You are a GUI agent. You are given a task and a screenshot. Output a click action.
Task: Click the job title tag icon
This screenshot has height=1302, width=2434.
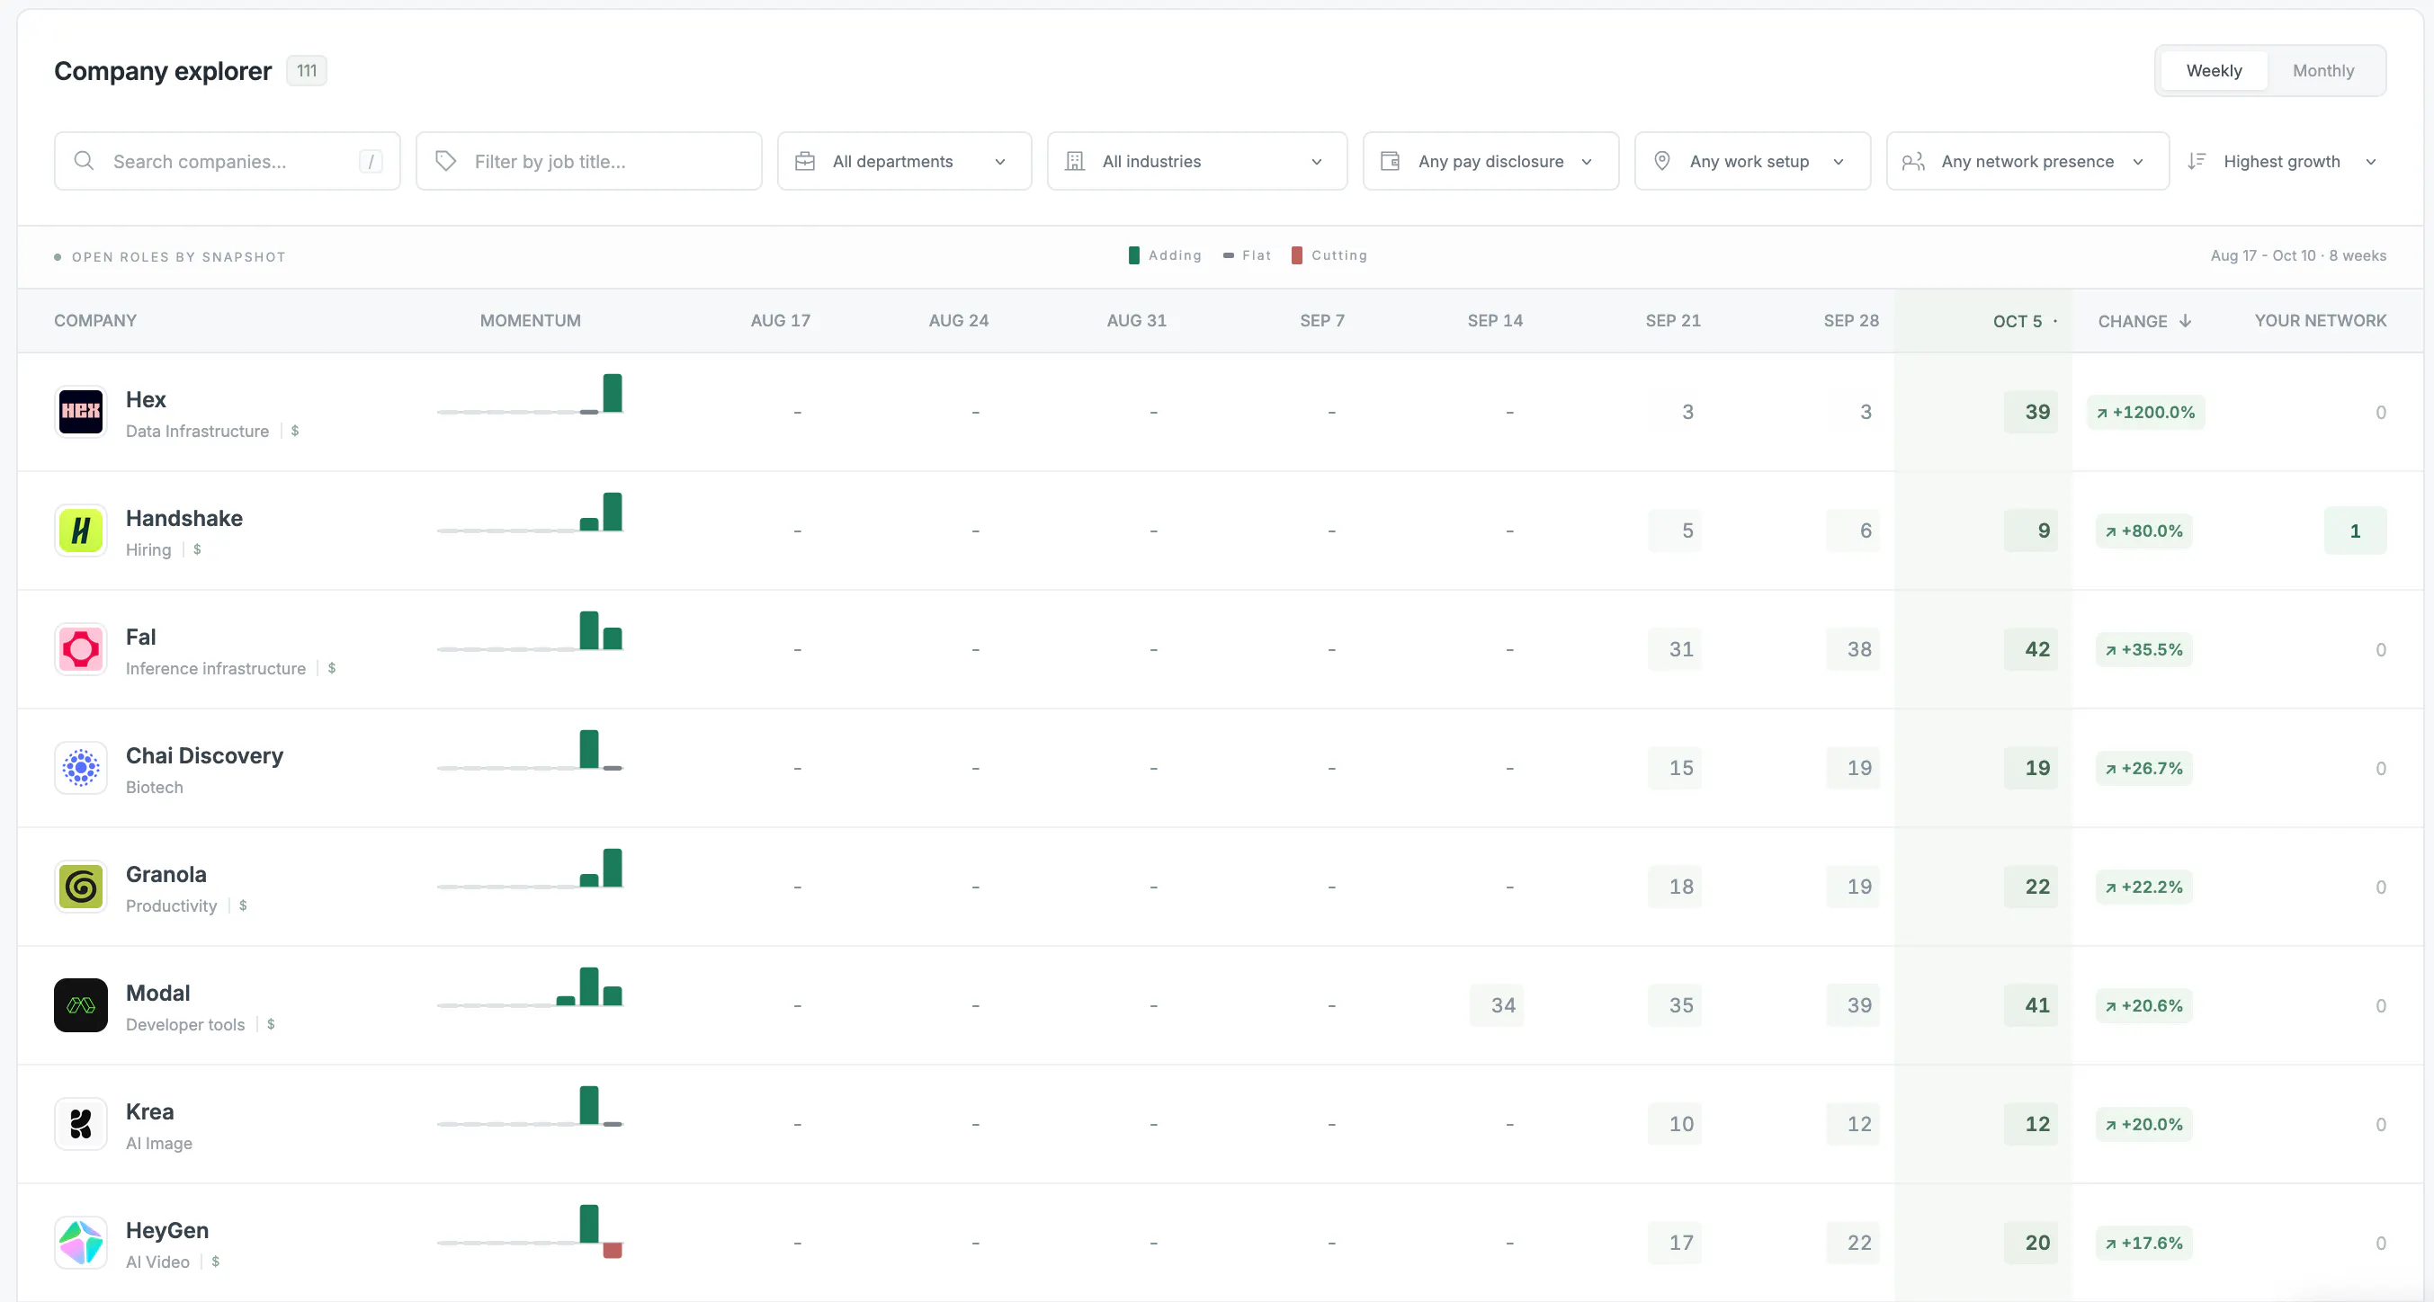(446, 161)
